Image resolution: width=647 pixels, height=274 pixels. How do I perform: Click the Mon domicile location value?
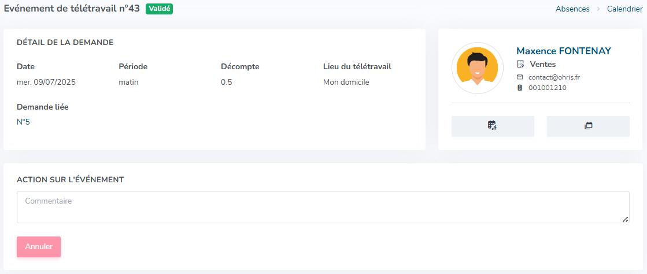point(346,82)
